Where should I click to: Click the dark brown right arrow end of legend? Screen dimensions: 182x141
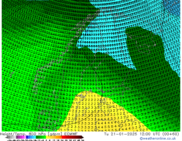pyautogui.click(x=83, y=137)
